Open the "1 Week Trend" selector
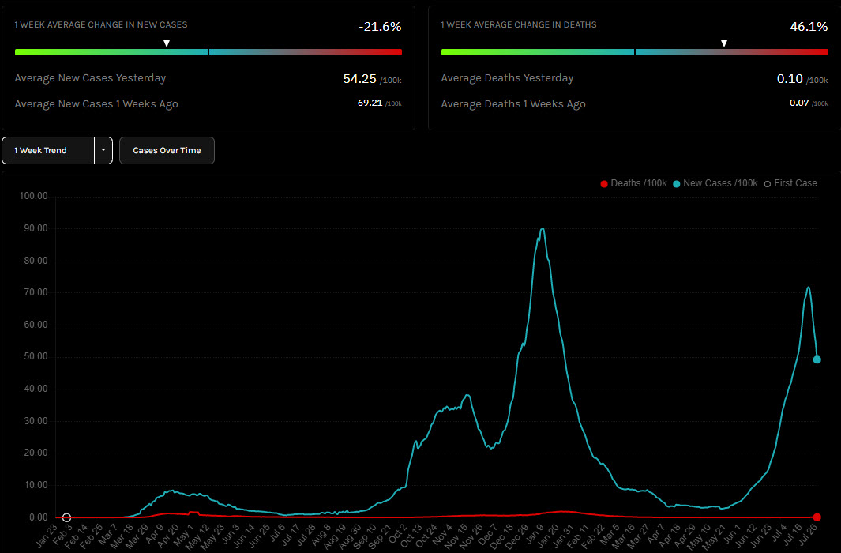841x553 pixels. point(48,150)
